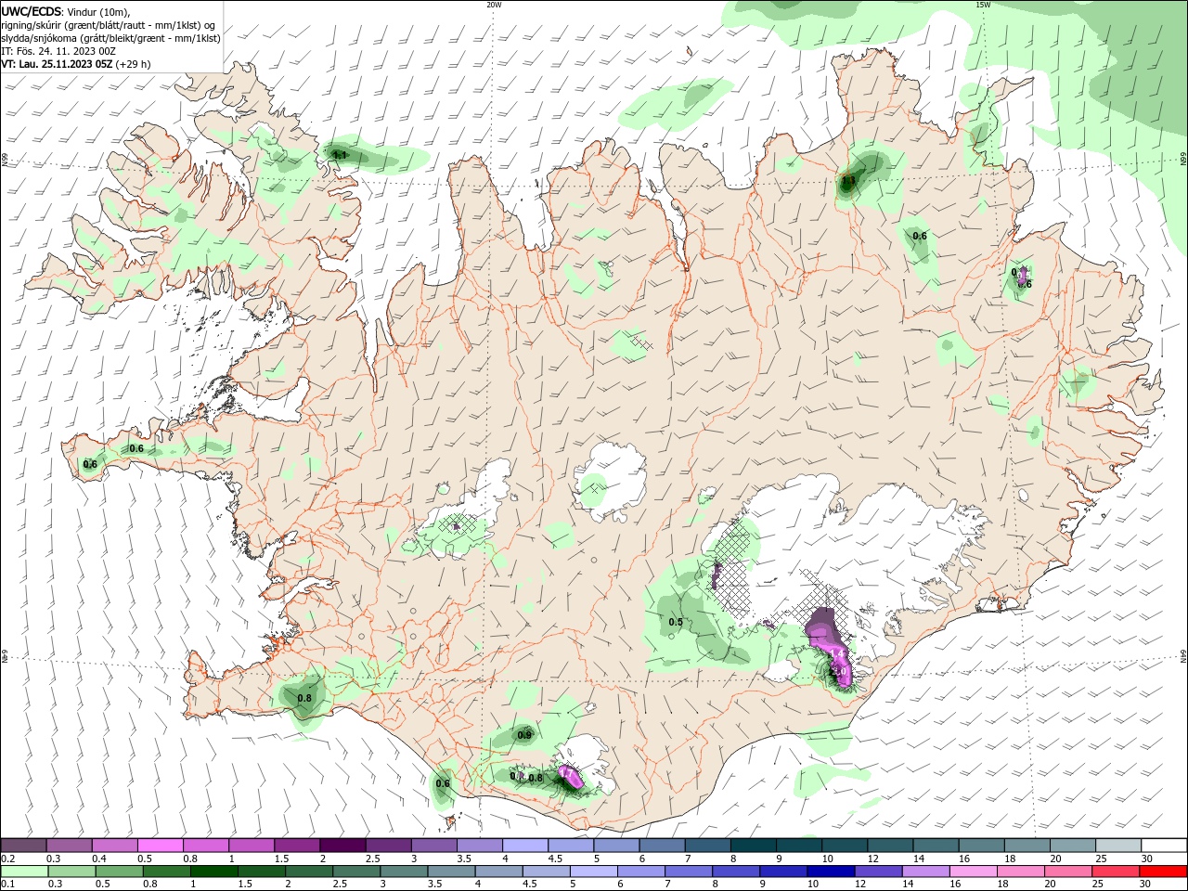Screen dimensions: 1188x891
Task: Click the pink snowfall patch on Mýrdalsjökull
Action: (572, 778)
